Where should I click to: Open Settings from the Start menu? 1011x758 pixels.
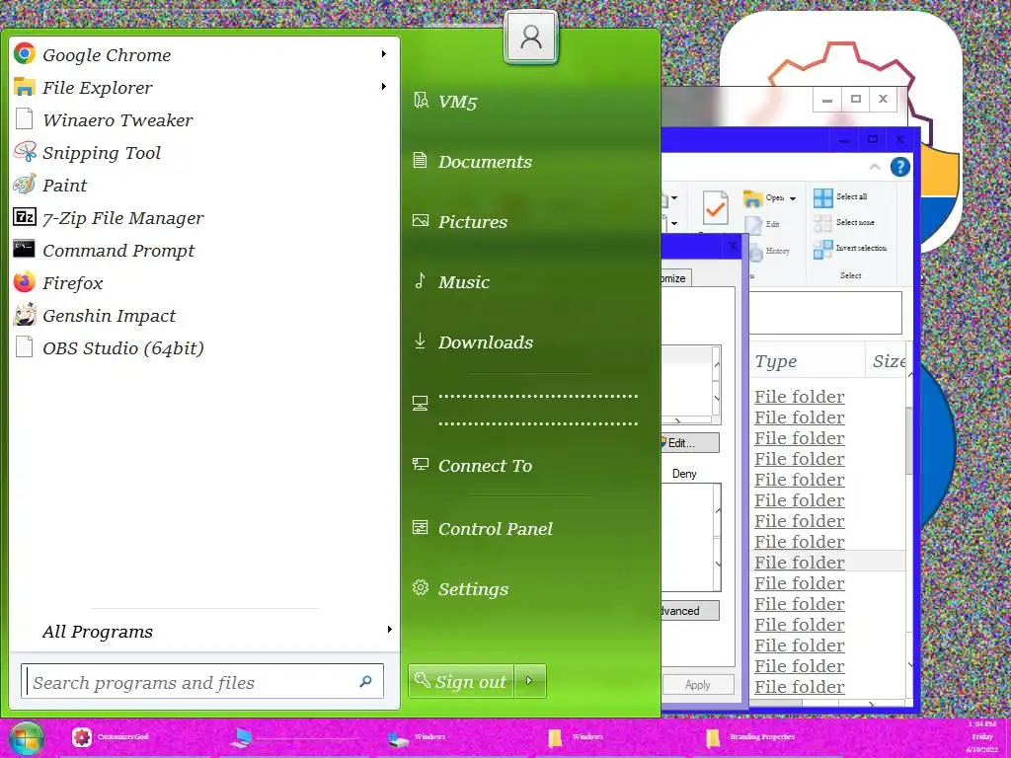click(x=530, y=588)
